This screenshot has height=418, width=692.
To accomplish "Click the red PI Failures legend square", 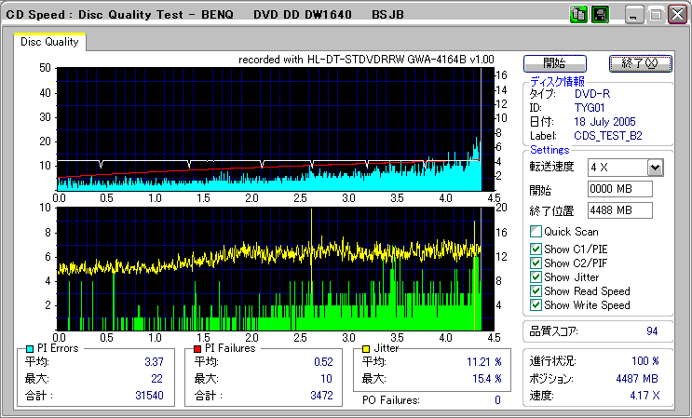I will point(197,348).
